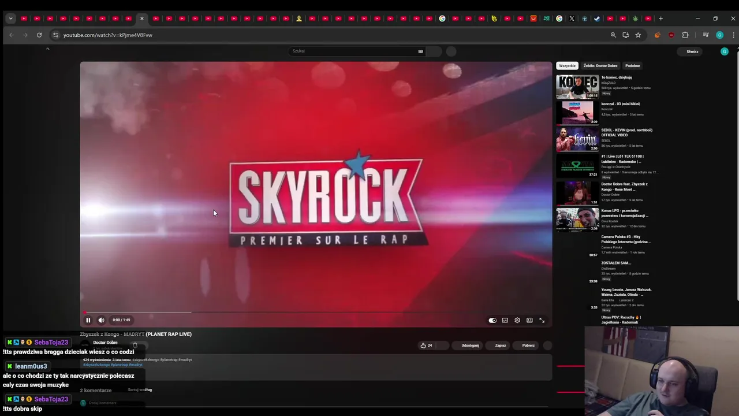Click the keyboard icon in the search field

420,51
